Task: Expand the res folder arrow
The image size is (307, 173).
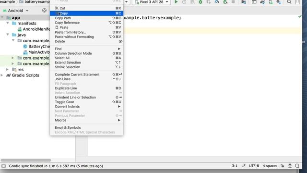Action: tap(8, 69)
